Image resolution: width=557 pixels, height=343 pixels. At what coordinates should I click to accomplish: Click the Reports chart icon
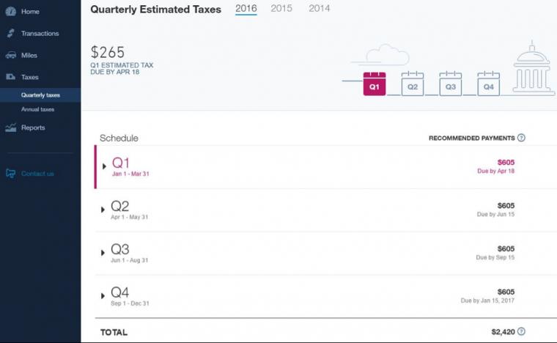click(11, 128)
